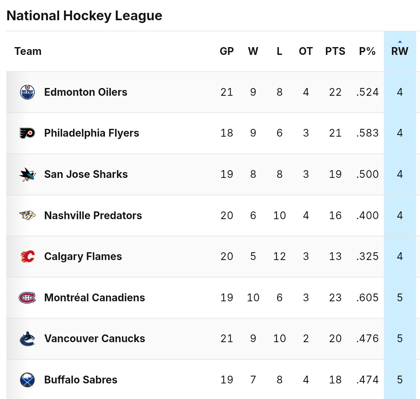Click the Edmonton Oilers team logo

(27, 92)
